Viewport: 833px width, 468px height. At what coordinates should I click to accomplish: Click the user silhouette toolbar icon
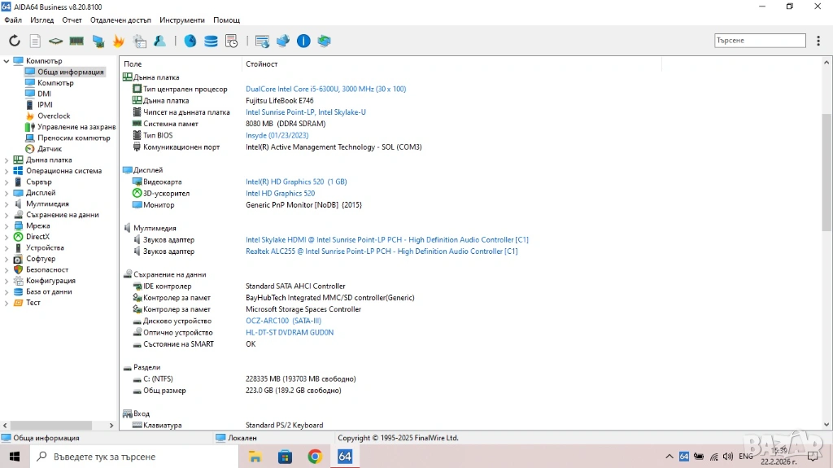pyautogui.click(x=160, y=41)
